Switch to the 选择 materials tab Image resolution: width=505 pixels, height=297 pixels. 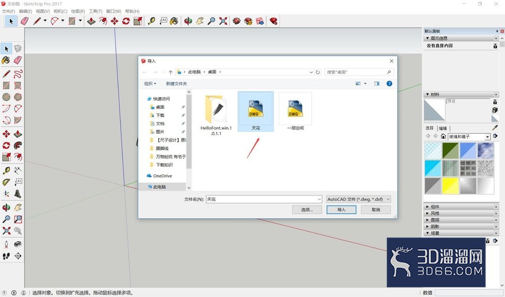coord(430,128)
